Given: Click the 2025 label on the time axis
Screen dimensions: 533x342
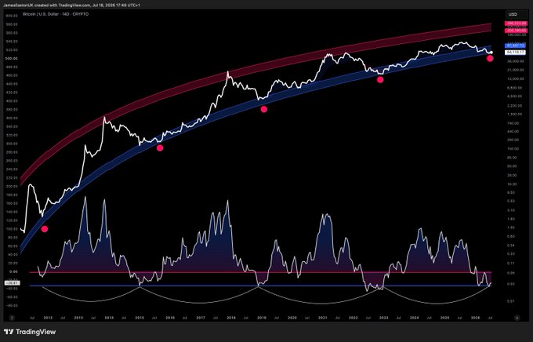Looking at the screenshot, I should pyautogui.click(x=444, y=318).
